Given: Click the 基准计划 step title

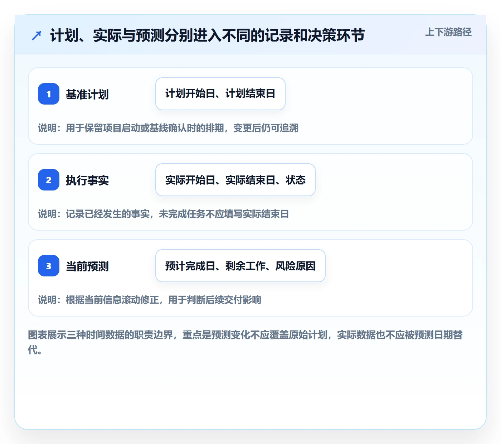Looking at the screenshot, I should click(87, 95).
